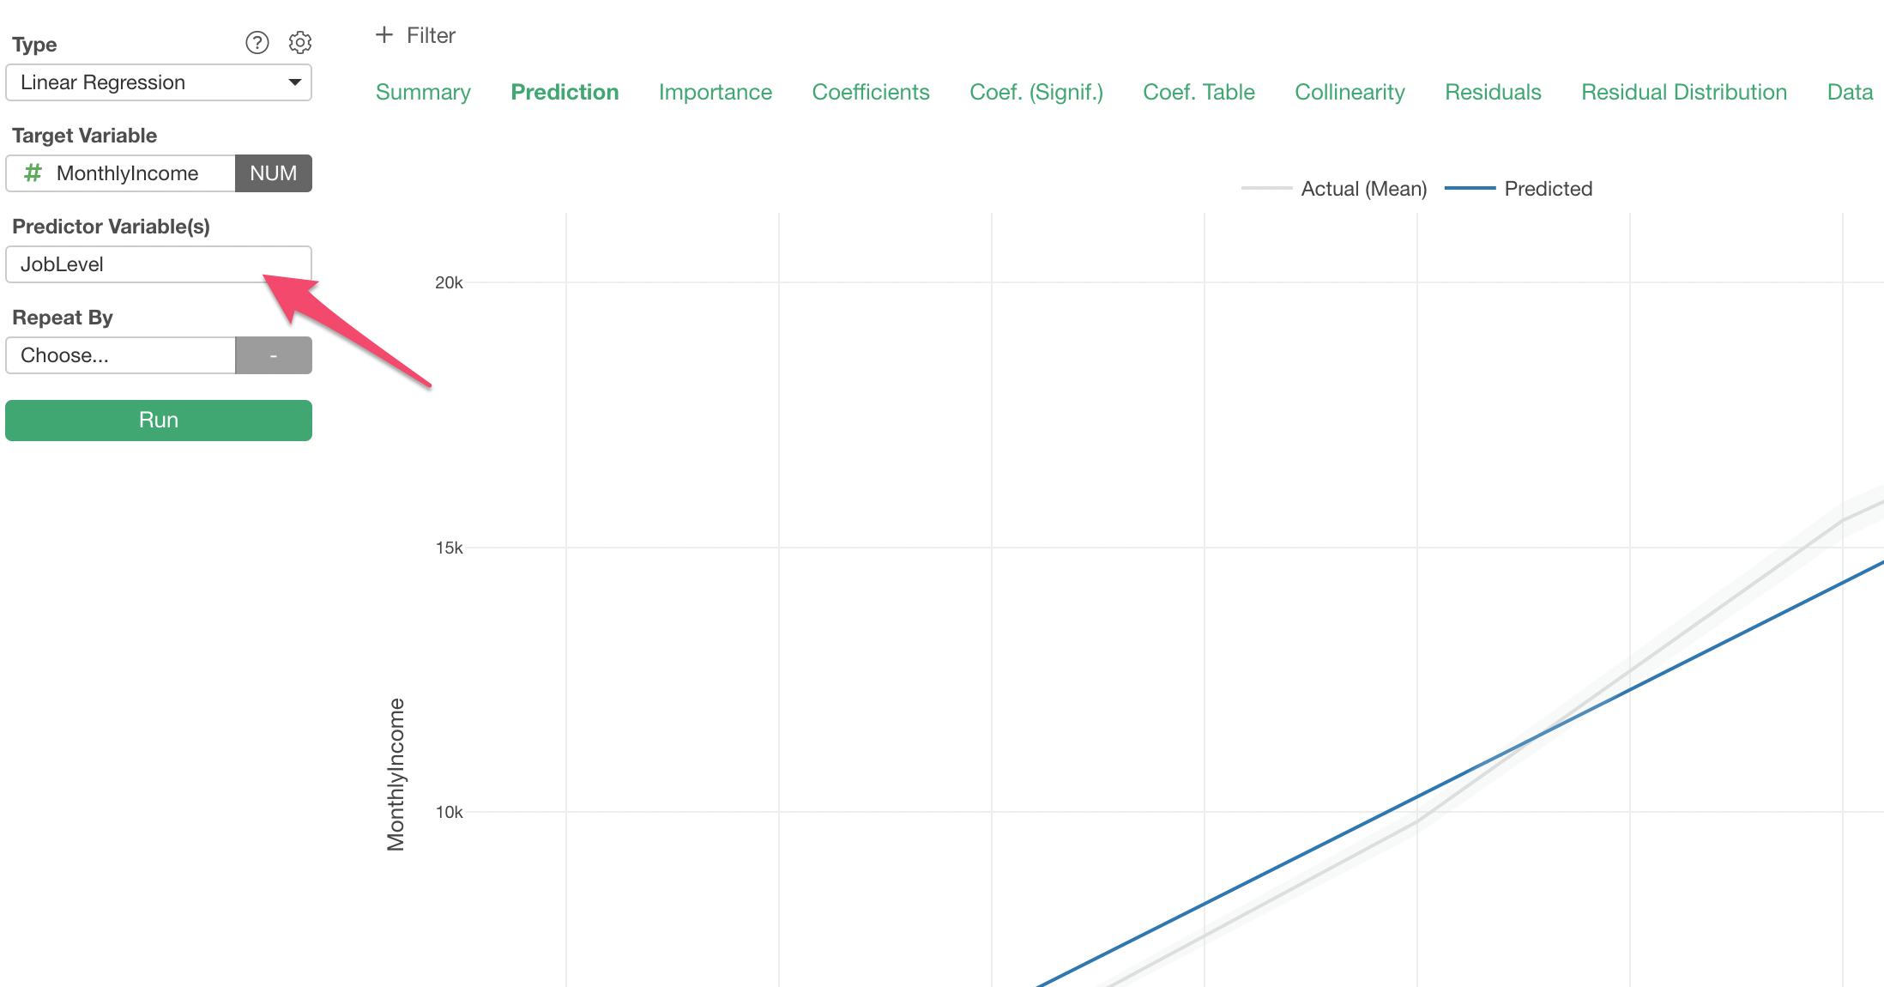Screen dimensions: 1884x987
Task: Select the Coef. (Signif.) tab
Action: click(x=1036, y=92)
